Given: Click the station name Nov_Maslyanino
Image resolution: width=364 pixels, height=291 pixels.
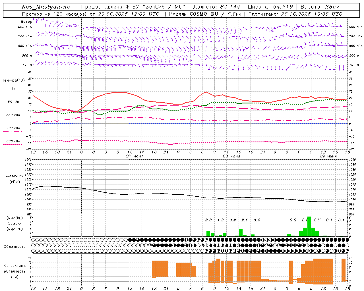Looking at the screenshot, I should click(x=46, y=7).
